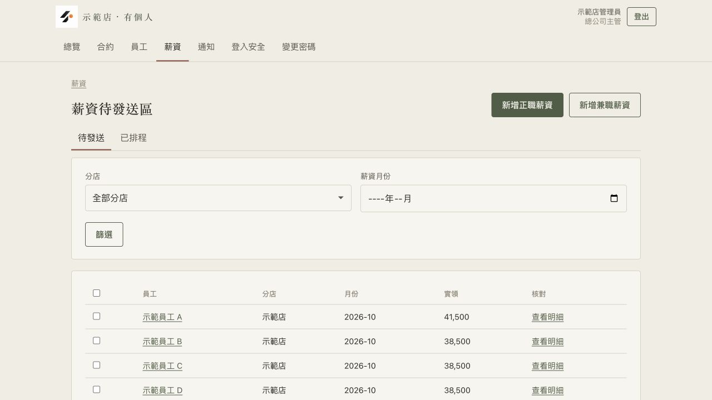The height and width of the screenshot is (400, 712).
Task: Open the 示範員工 D employee link
Action: pyautogui.click(x=162, y=391)
